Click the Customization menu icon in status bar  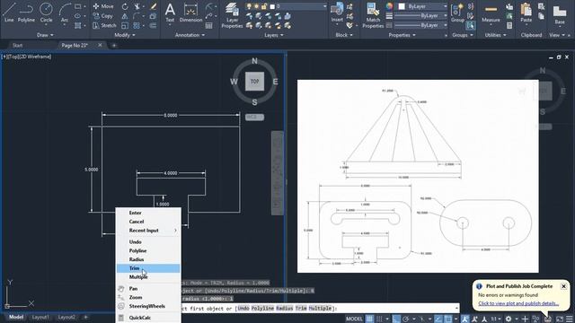(569, 319)
